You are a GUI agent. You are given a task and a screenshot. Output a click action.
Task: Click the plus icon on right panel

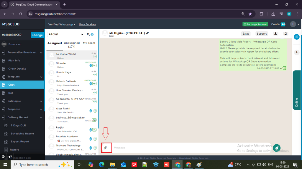point(297,52)
